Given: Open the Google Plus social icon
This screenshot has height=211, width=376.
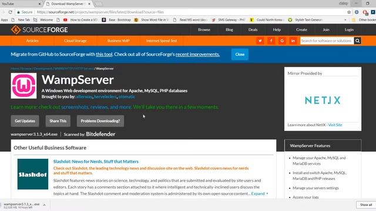Looking at the screenshot, I should [x=282, y=41].
